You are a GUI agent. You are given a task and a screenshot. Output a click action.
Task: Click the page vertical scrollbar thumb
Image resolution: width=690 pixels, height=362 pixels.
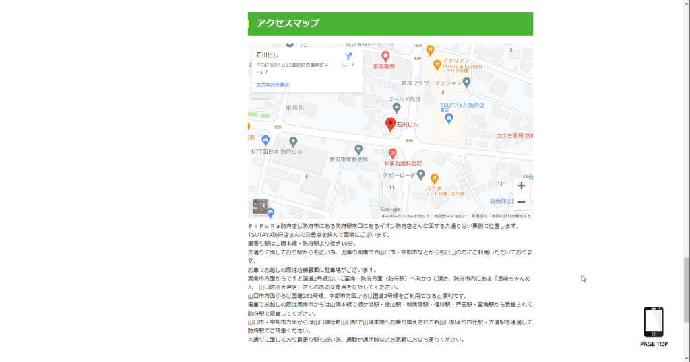[x=686, y=291]
